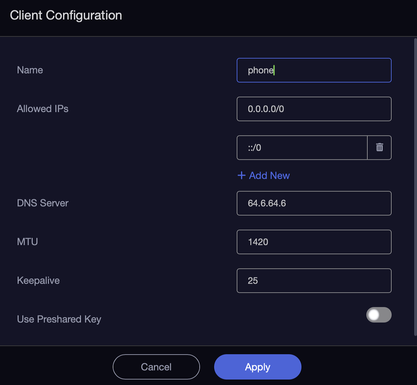Click the Keepalive field showing 25

click(314, 281)
